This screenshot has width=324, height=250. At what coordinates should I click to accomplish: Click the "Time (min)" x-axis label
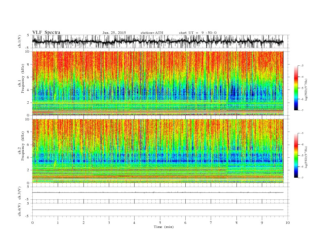click(164, 227)
